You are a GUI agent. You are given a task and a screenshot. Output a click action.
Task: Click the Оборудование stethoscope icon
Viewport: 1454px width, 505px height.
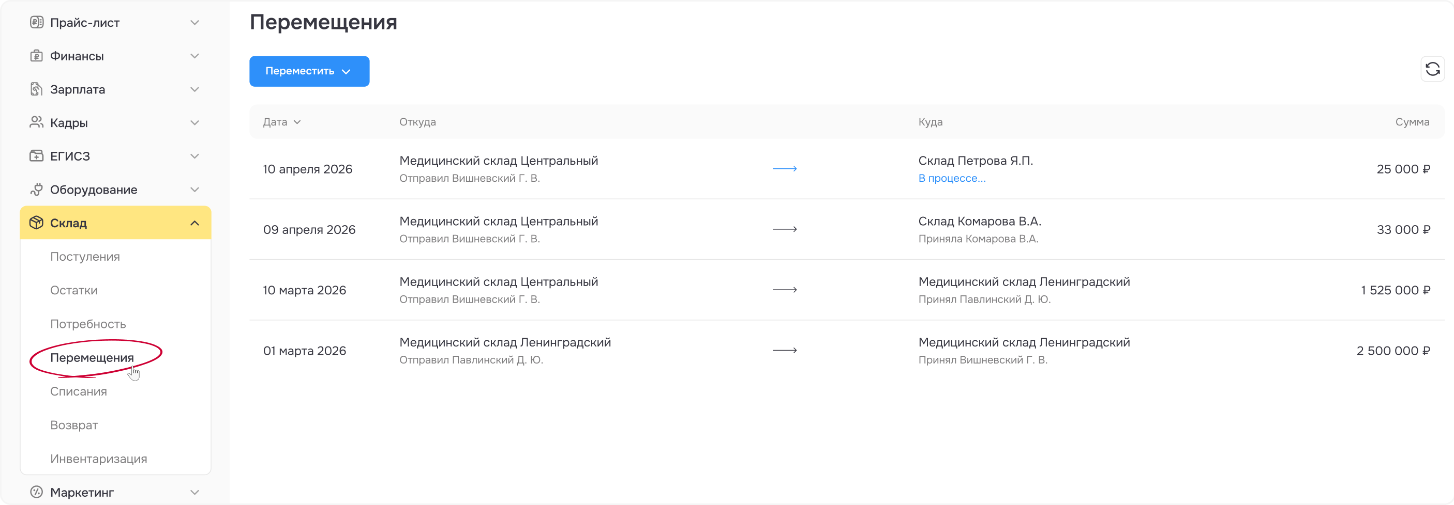[x=37, y=190]
